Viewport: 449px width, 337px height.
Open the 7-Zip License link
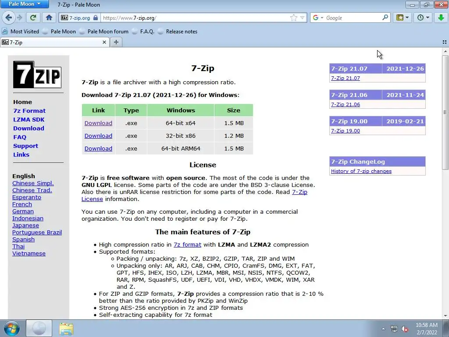point(299,192)
